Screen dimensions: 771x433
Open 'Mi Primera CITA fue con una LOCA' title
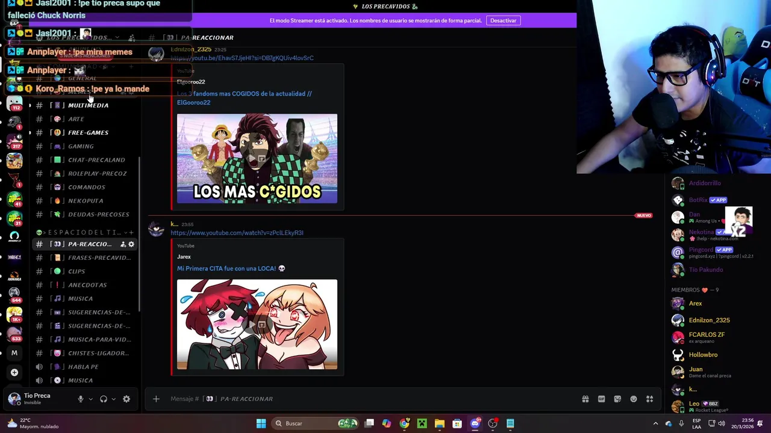pos(231,268)
